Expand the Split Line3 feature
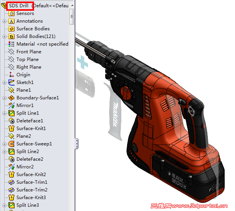The image size is (235, 211). [4, 205]
